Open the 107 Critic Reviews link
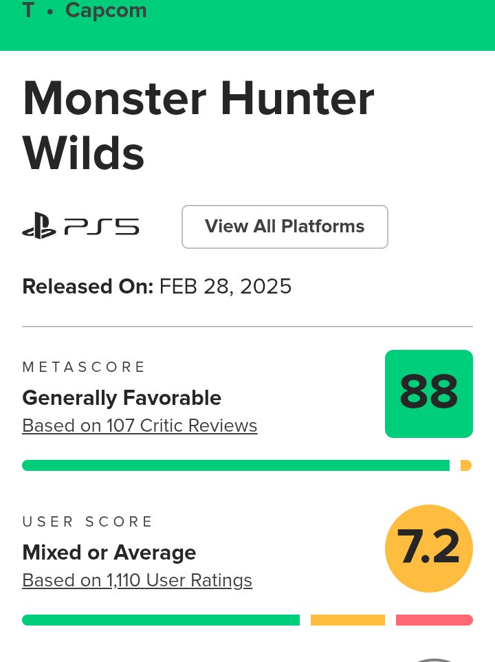The width and height of the screenshot is (495, 662). [x=140, y=426]
